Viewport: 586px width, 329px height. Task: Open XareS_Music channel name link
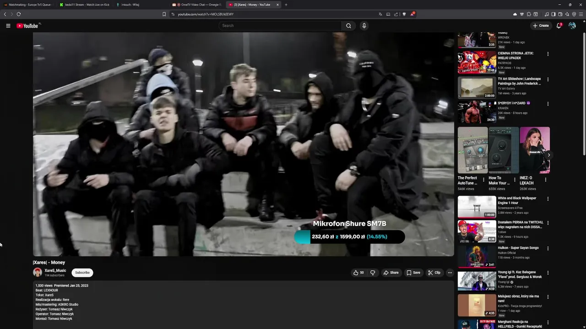click(x=55, y=271)
